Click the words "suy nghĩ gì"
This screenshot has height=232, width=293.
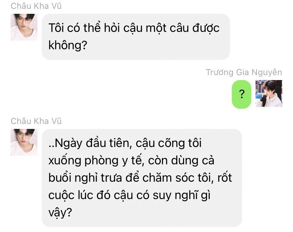[x=182, y=196]
